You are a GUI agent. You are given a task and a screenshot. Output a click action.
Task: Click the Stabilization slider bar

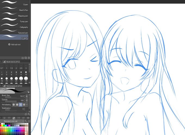(x=11, y=110)
